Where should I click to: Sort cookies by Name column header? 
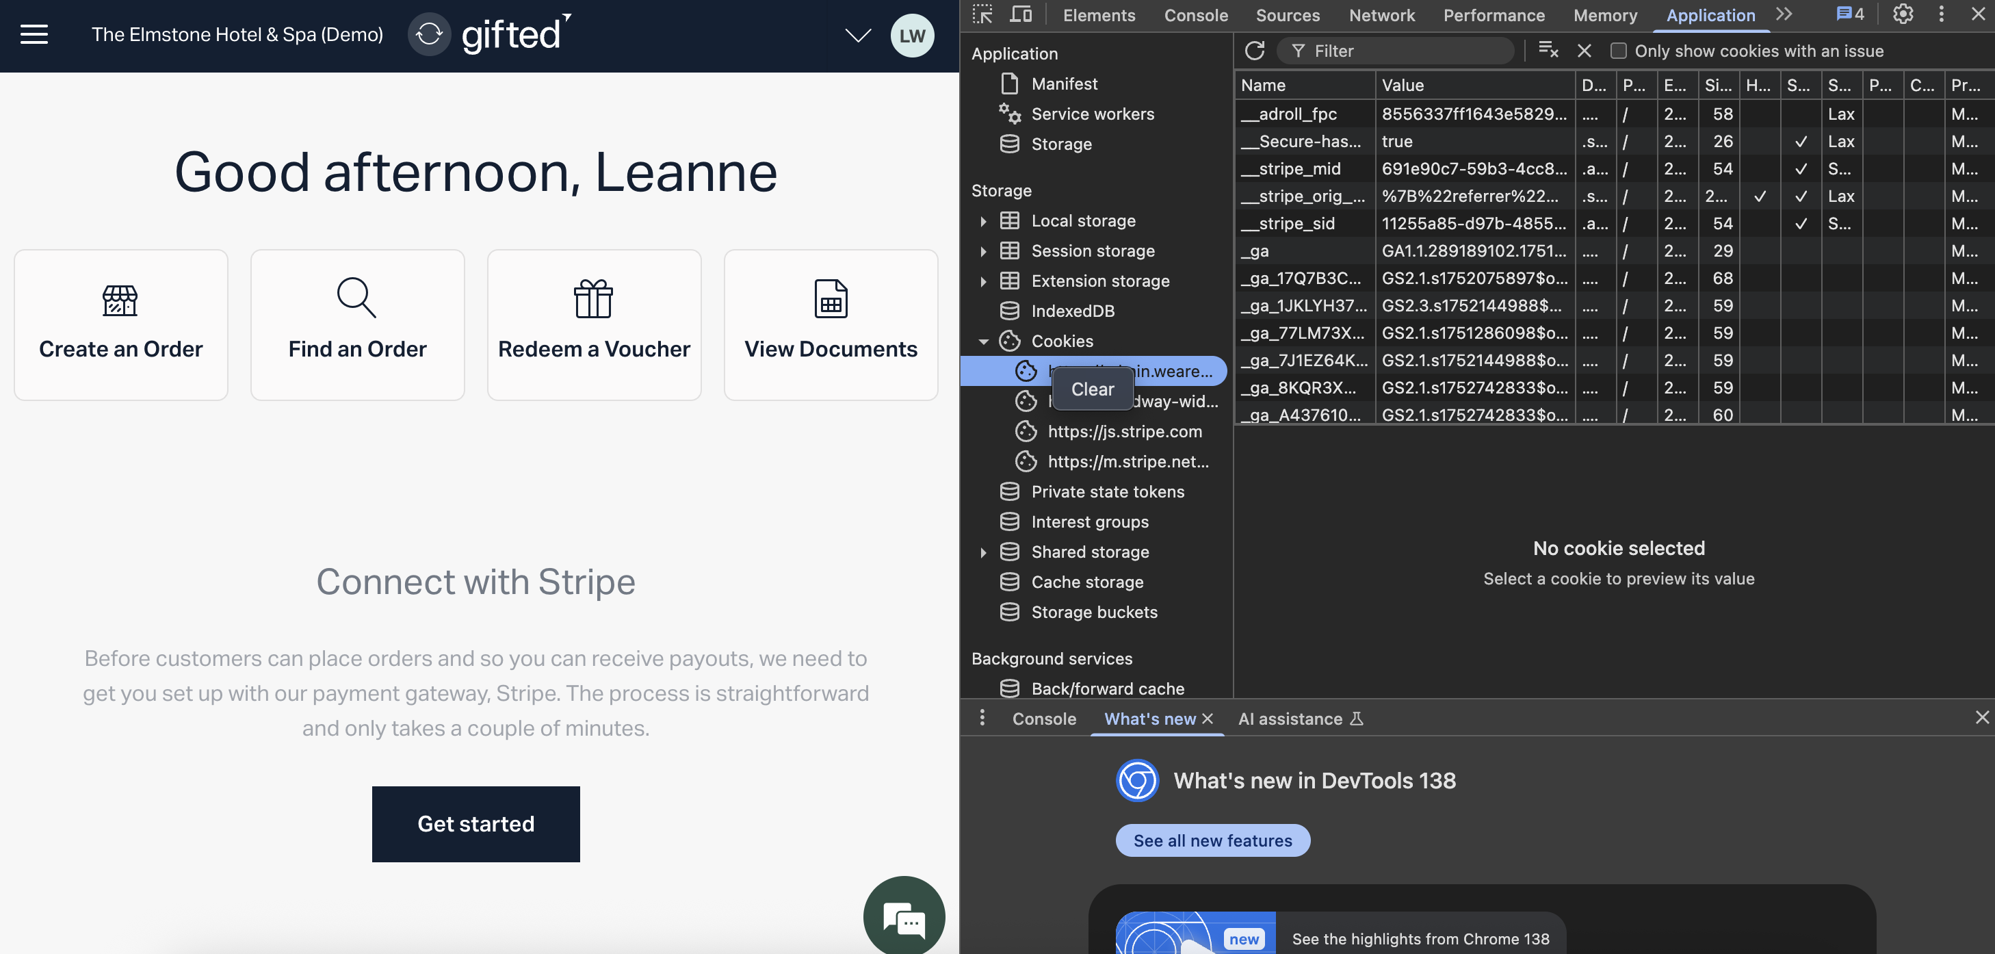1305,86
